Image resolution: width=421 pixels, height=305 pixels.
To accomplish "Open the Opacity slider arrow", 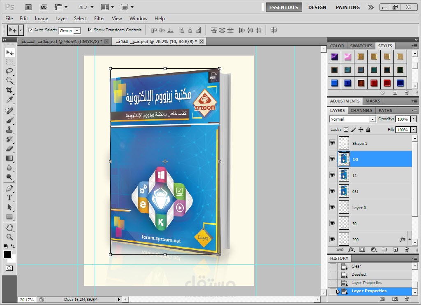I will [414, 119].
